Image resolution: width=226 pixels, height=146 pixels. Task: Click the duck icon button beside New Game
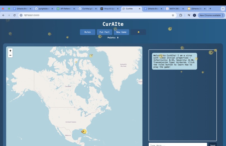138,32
